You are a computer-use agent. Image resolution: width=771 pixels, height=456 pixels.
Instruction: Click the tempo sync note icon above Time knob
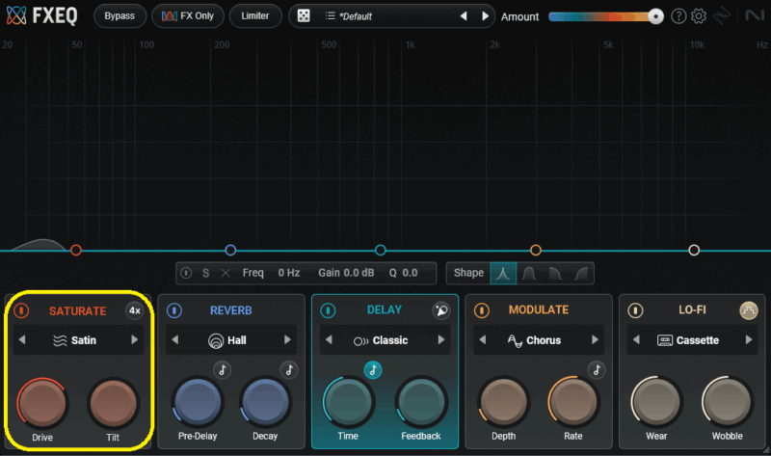coord(372,369)
